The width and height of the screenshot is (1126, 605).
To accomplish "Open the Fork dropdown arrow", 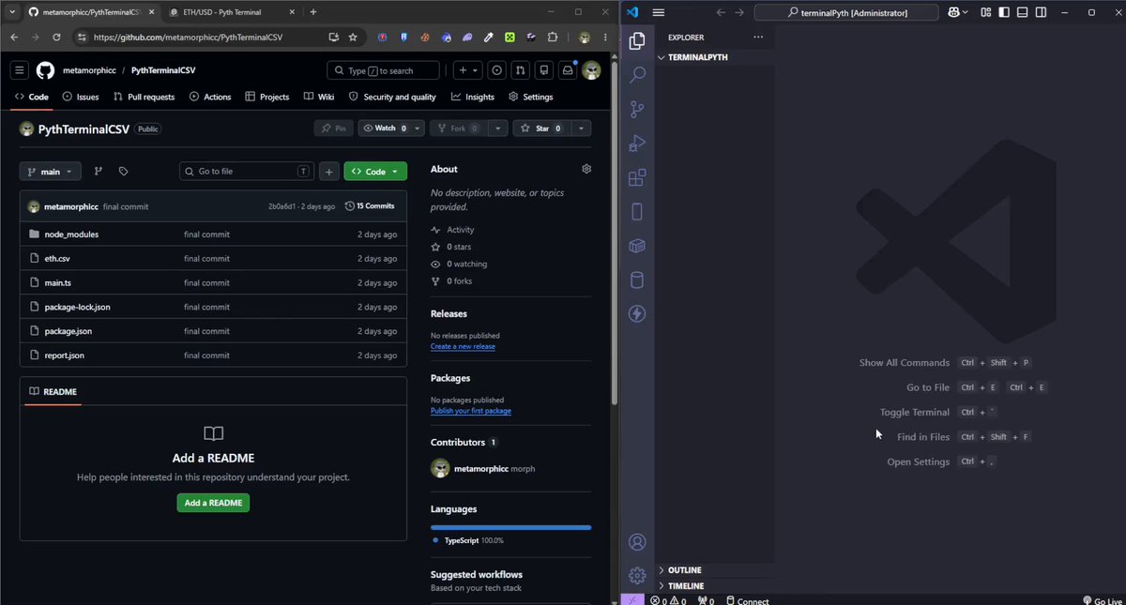I will (498, 129).
